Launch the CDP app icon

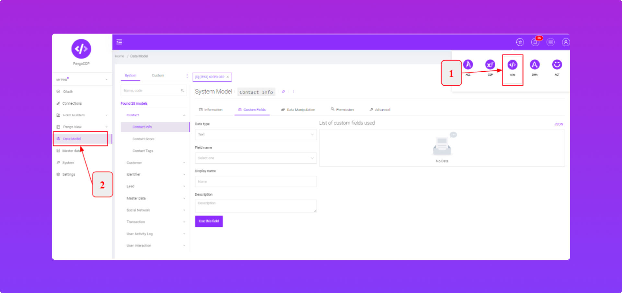coord(490,65)
